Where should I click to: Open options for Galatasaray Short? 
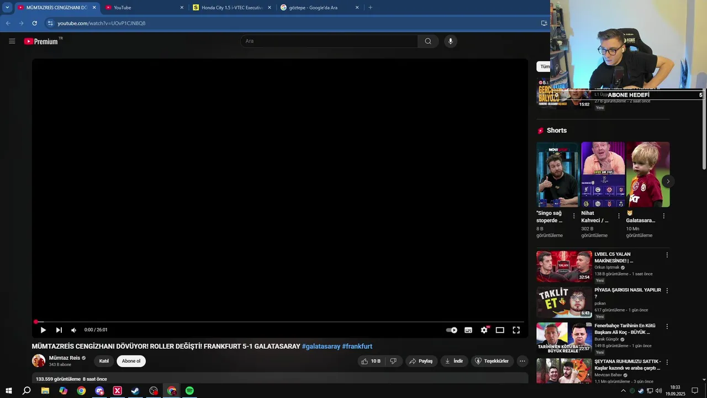coord(663,216)
